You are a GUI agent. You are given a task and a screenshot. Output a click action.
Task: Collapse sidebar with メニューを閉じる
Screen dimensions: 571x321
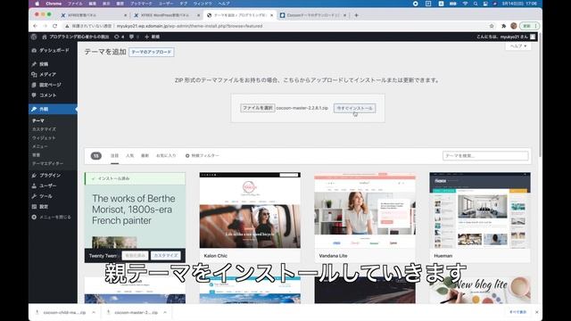(x=53, y=218)
